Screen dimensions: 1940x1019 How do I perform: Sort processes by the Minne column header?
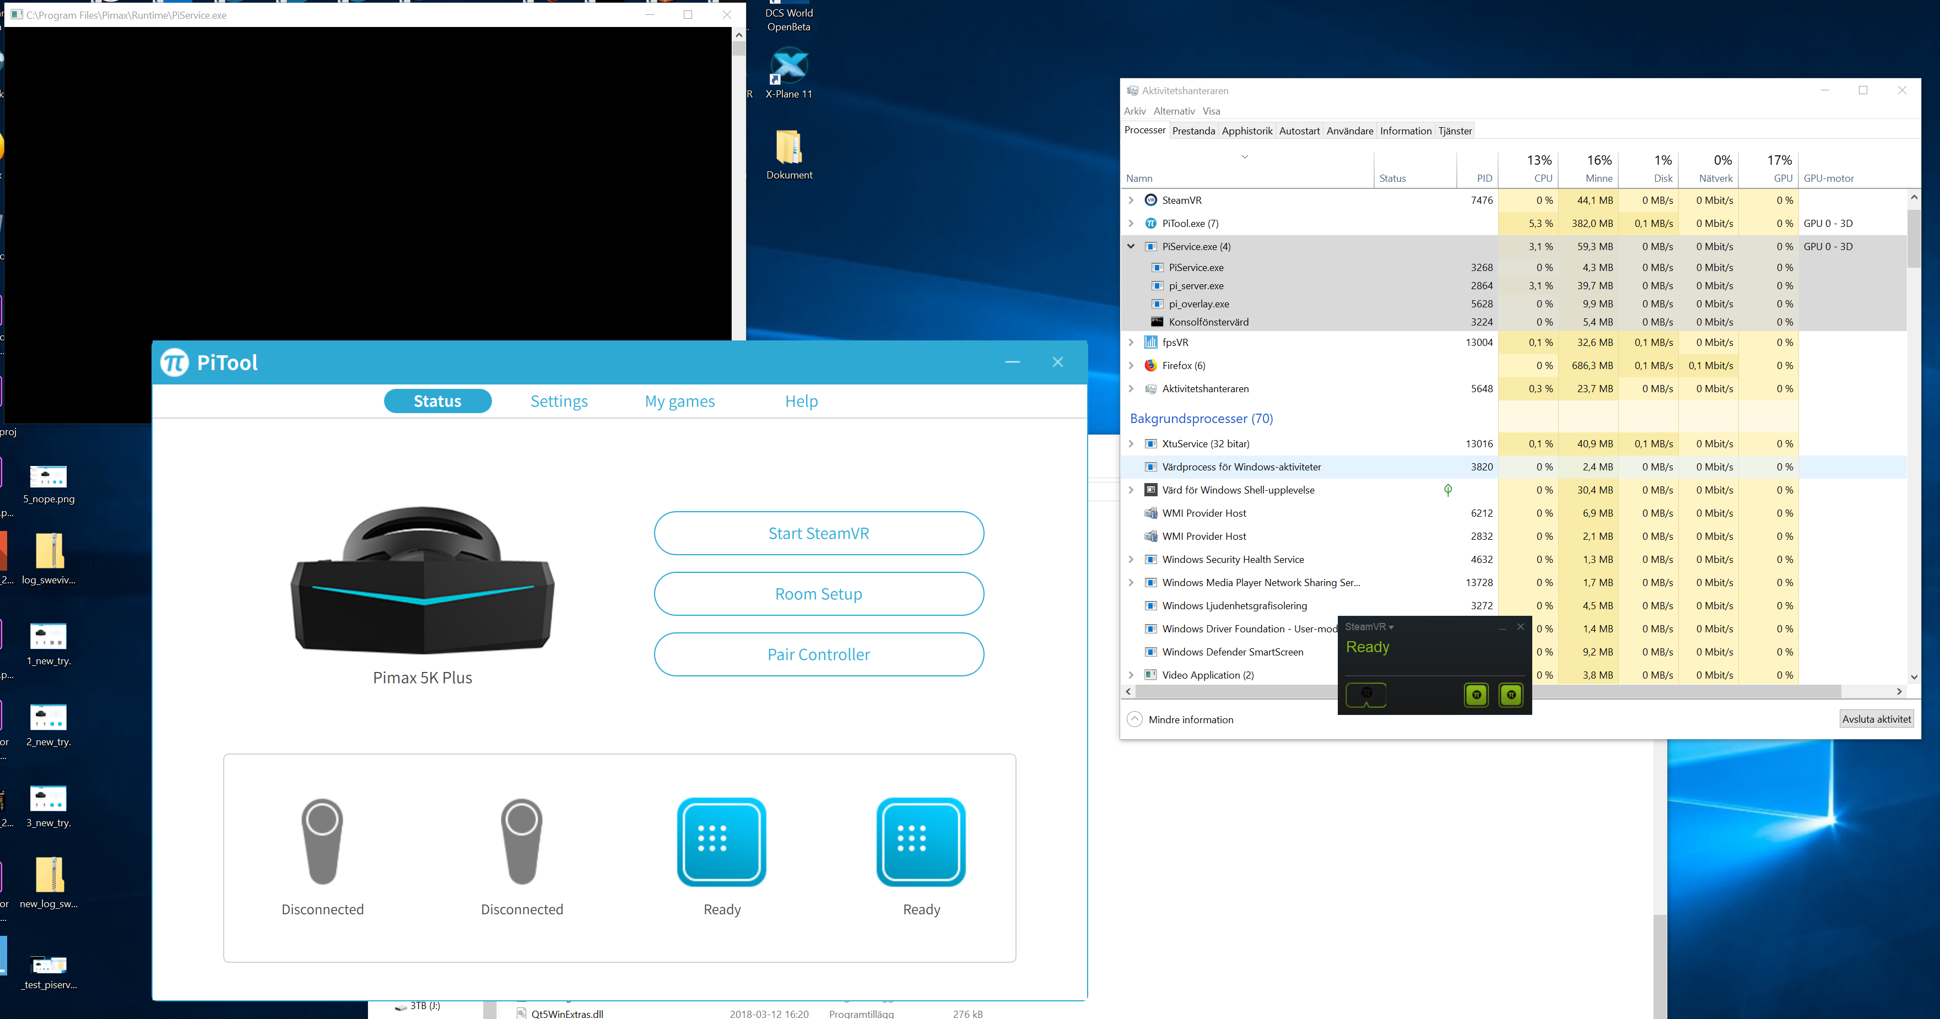tap(1587, 169)
